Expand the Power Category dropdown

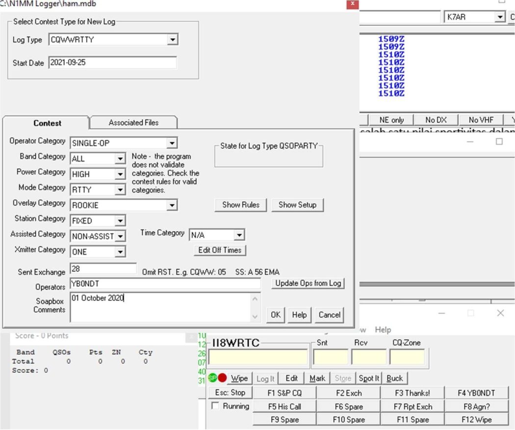[x=120, y=174]
